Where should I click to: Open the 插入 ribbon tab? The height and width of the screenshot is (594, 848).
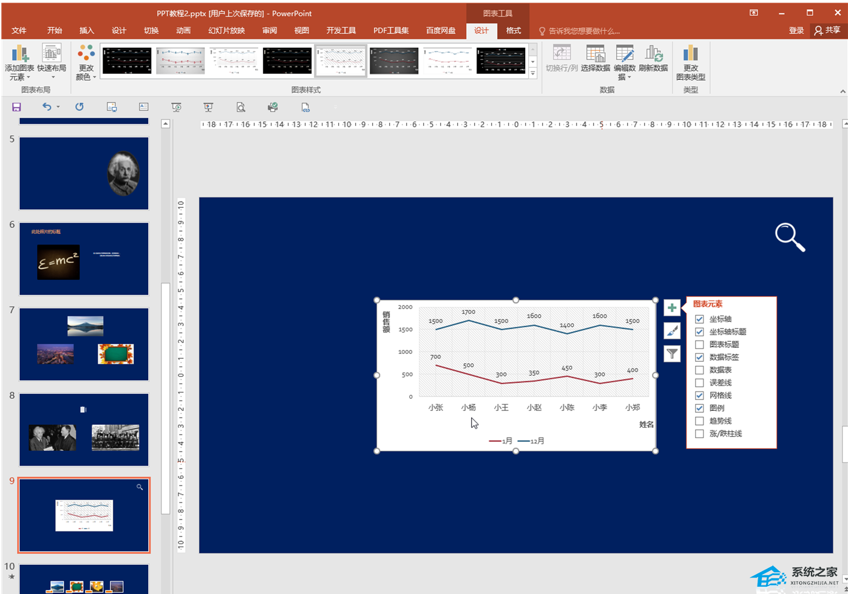click(87, 31)
